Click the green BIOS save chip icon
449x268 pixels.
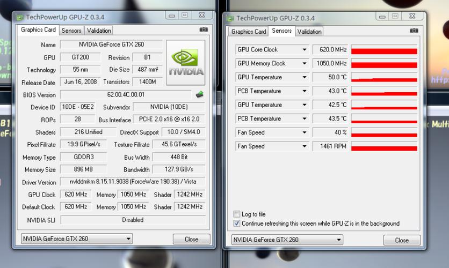point(199,95)
